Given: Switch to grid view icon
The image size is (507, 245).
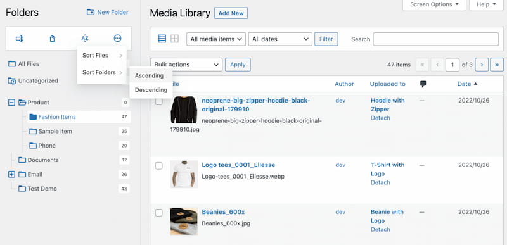Looking at the screenshot, I should pyautogui.click(x=175, y=39).
